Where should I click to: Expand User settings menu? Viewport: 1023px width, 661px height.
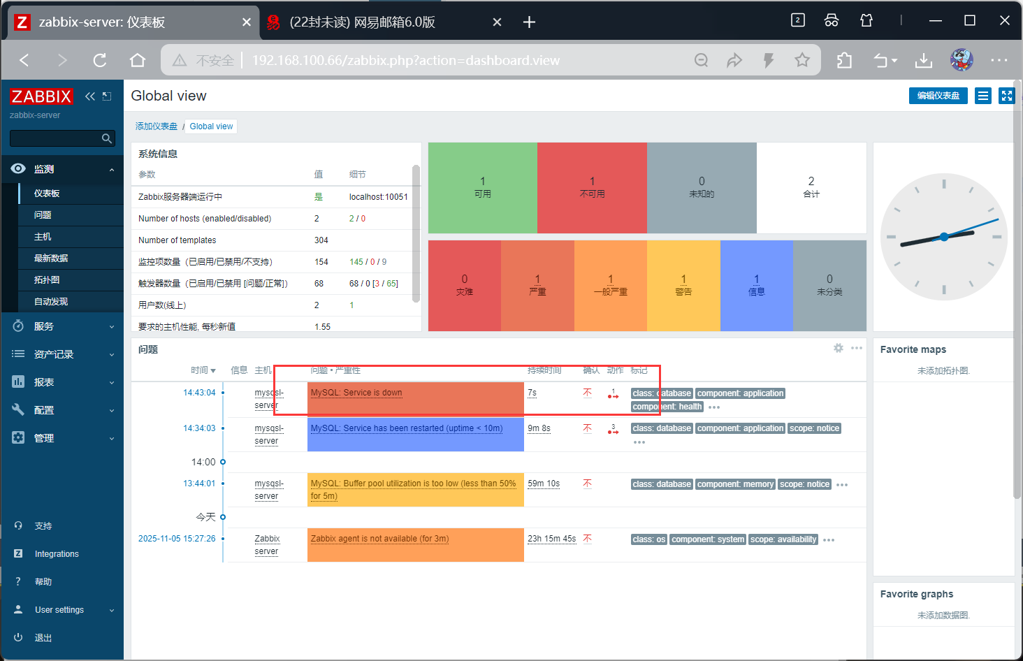click(x=62, y=610)
